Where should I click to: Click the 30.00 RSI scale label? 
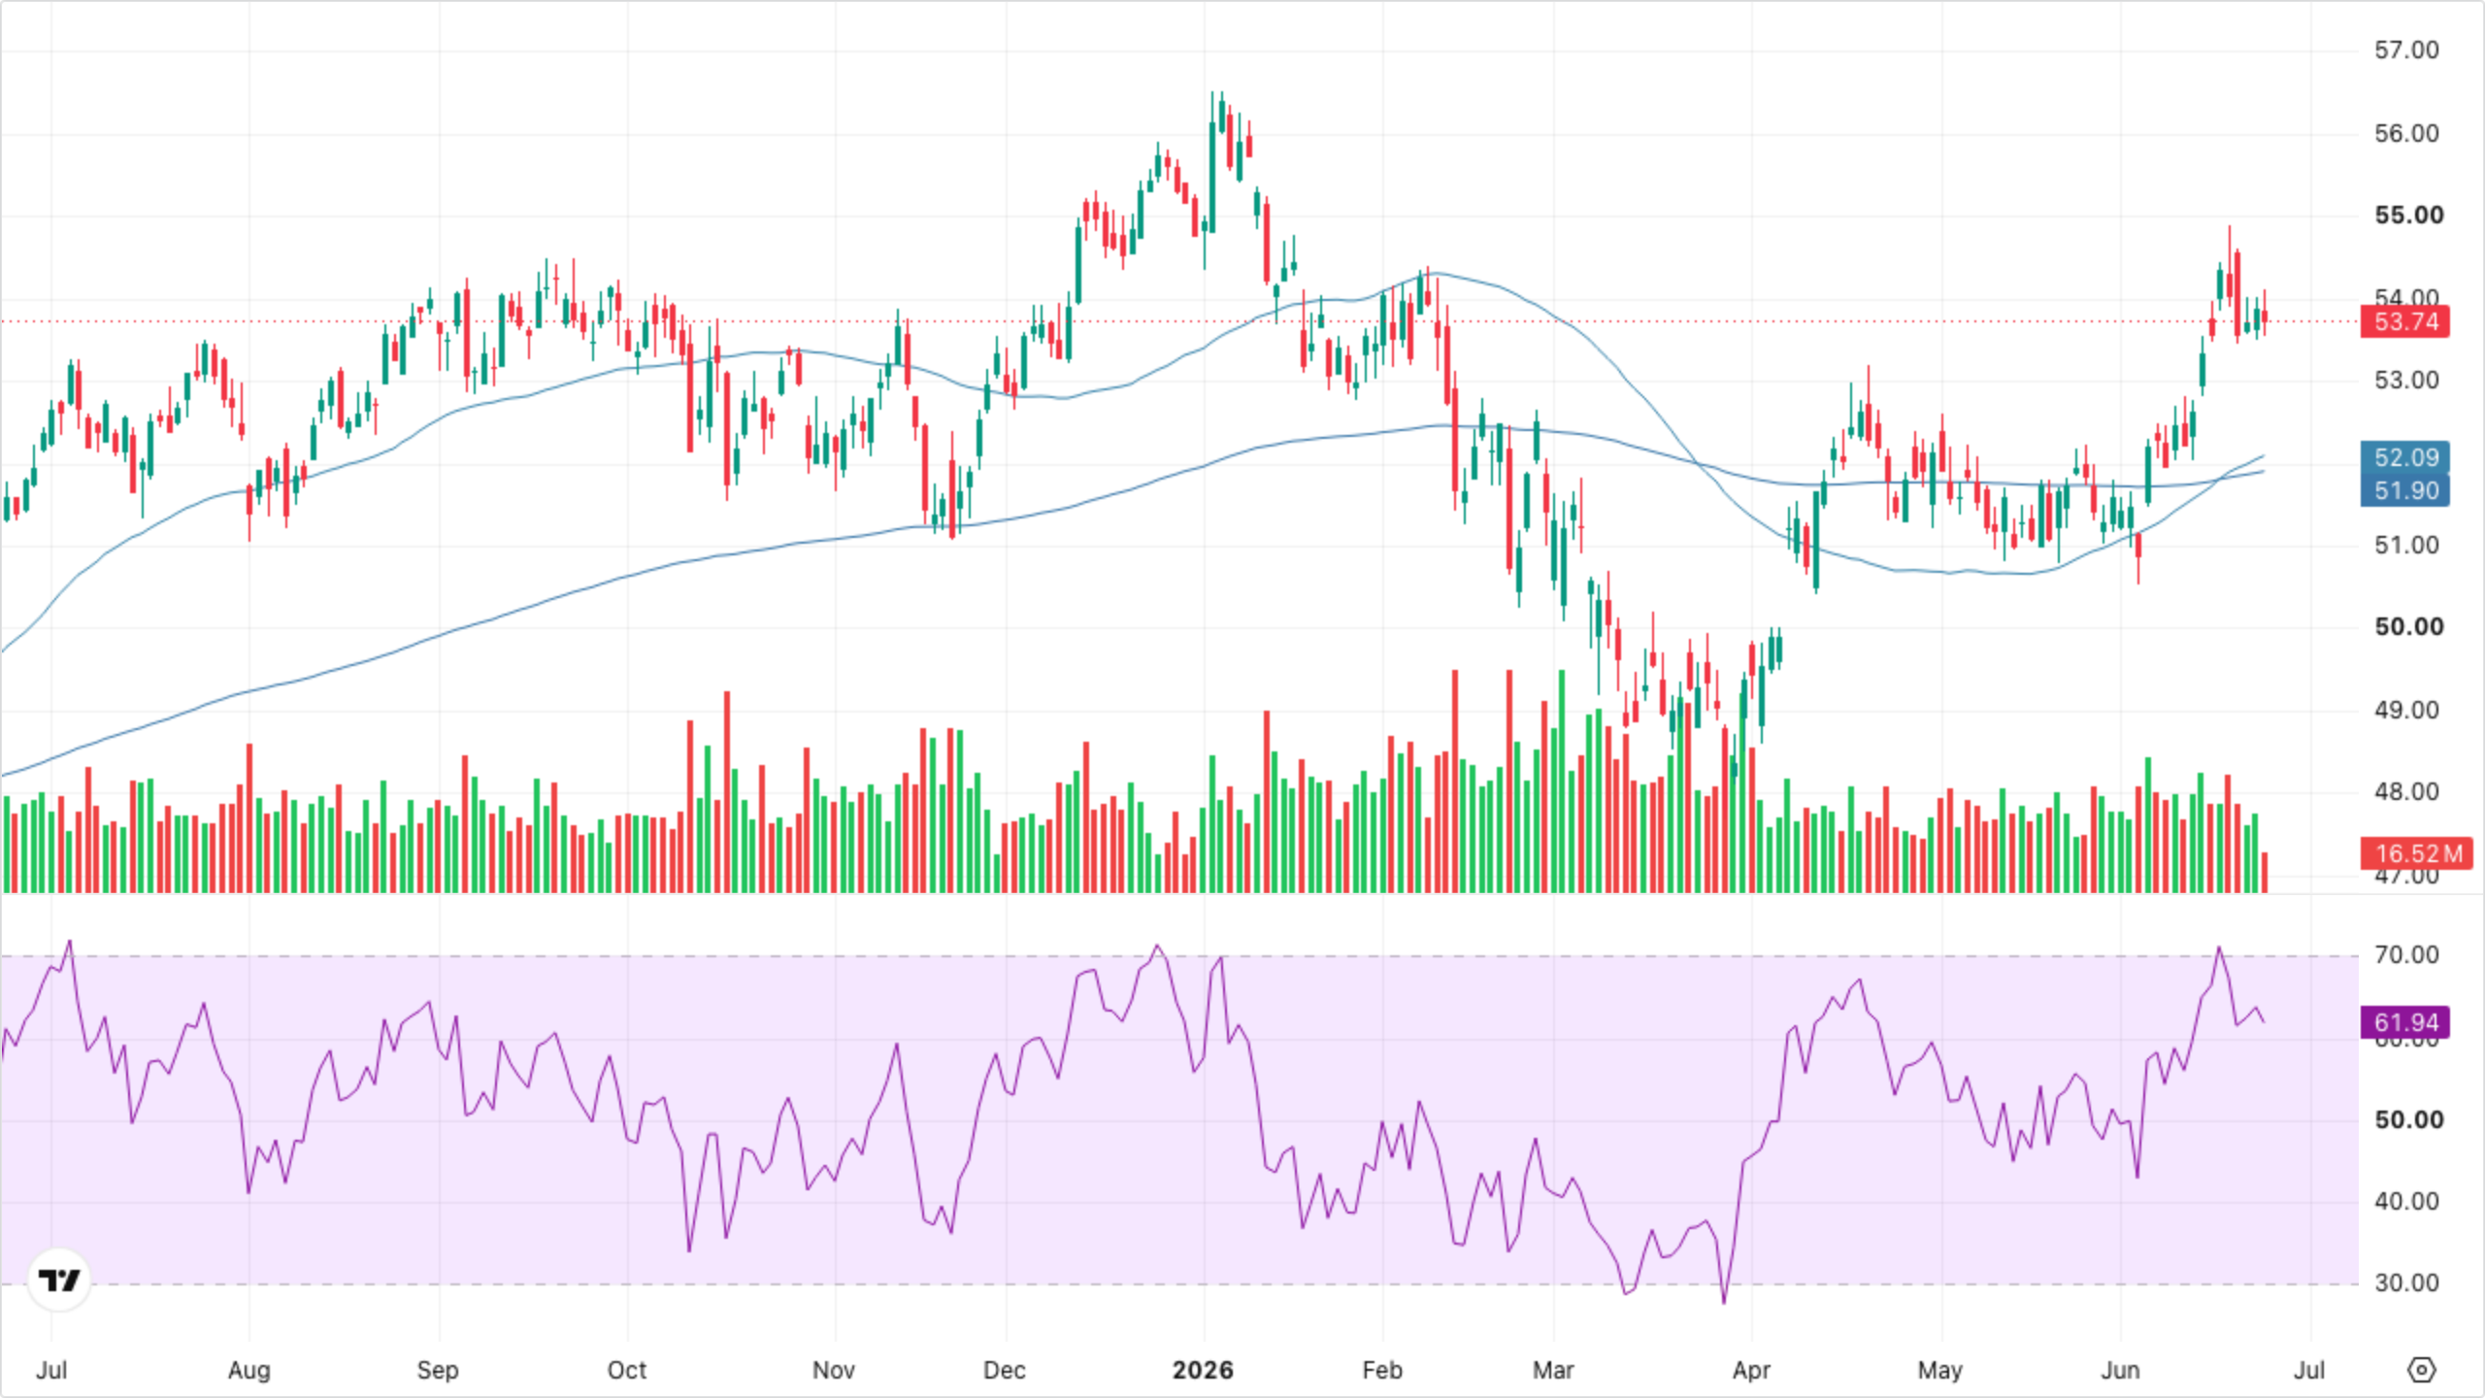point(2406,1282)
